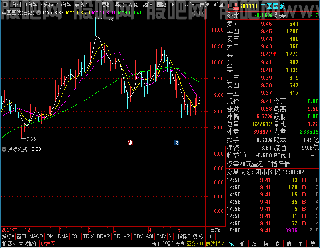Open the 更多> timeframe menu
Image resolution: width=320 pixels, height=248 pixels.
(x=82, y=5)
